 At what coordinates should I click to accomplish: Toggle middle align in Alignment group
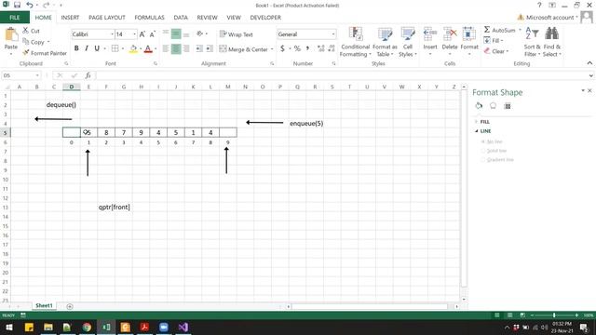click(176, 34)
